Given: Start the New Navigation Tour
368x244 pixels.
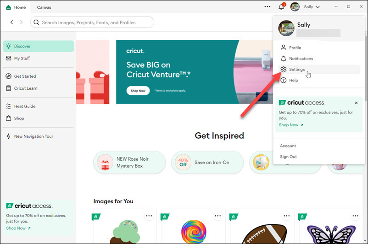Looking at the screenshot, I should point(33,136).
